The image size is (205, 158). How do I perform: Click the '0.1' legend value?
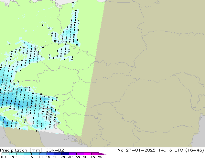point(4,157)
